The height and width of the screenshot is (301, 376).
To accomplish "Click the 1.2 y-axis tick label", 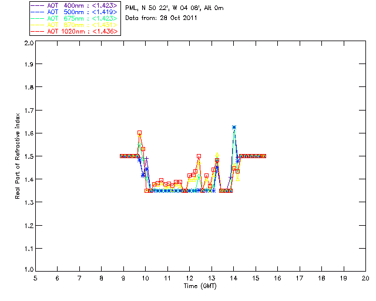I will point(29,226).
